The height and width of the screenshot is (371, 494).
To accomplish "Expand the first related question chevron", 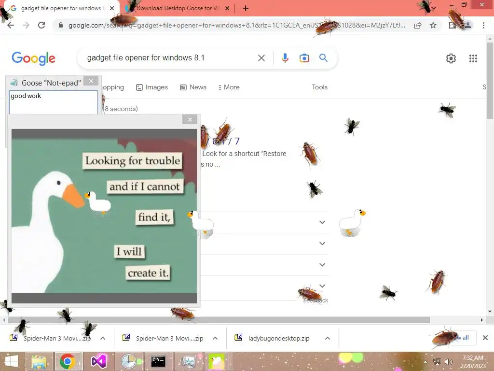I will click(x=322, y=222).
